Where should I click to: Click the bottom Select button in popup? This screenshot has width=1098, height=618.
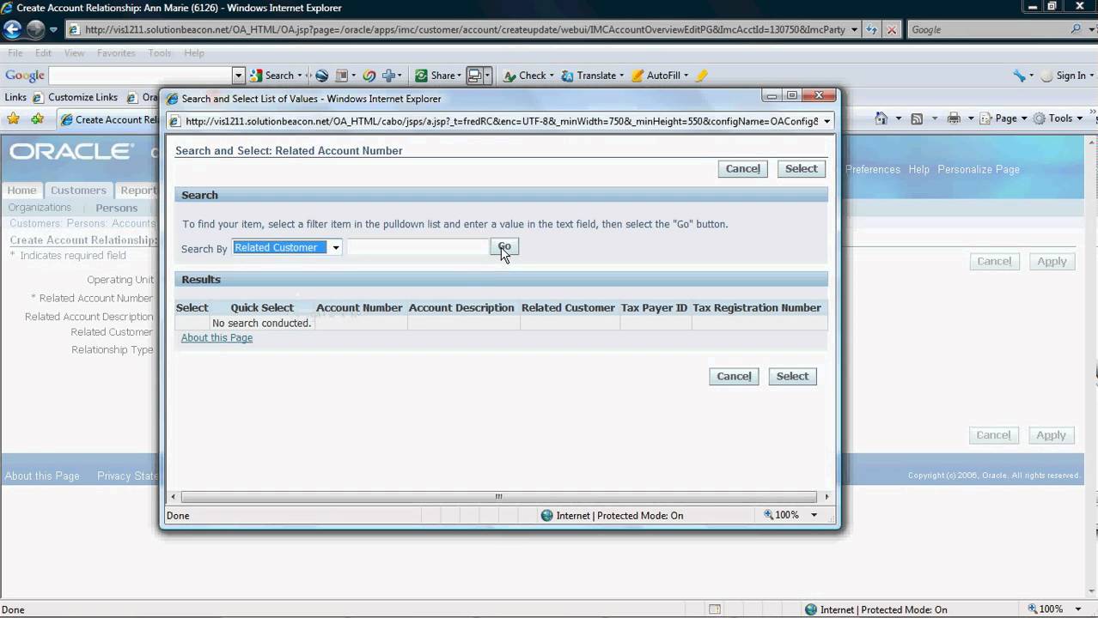coord(792,377)
